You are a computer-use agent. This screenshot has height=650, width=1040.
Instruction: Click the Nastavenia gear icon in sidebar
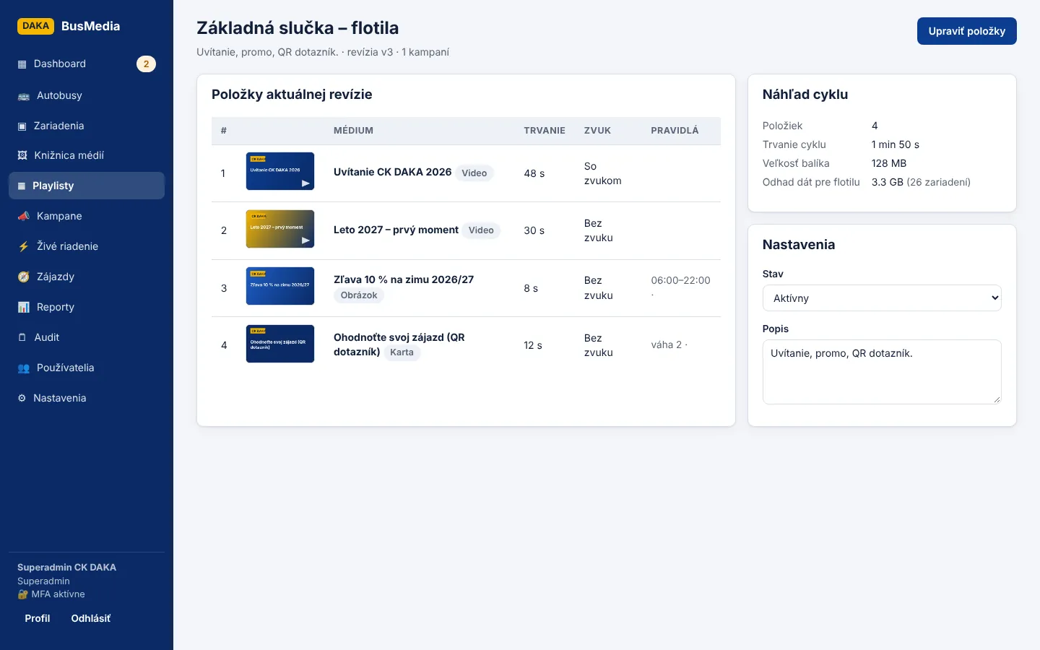[x=22, y=399]
